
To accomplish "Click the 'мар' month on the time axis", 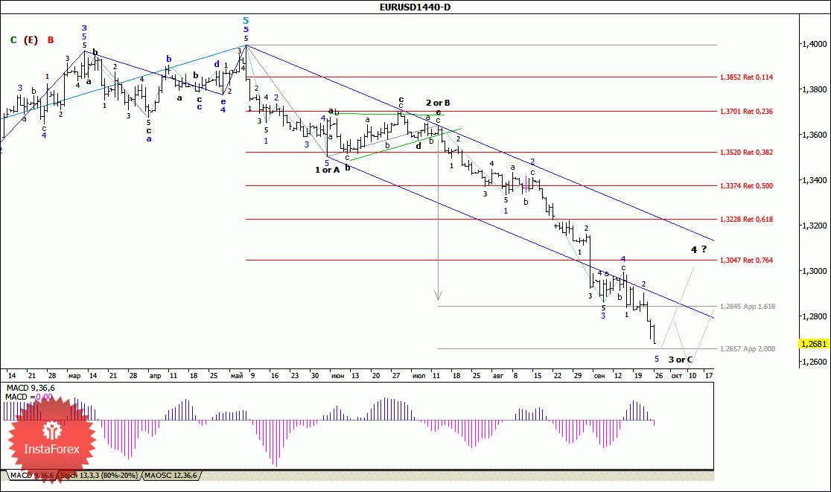I will pyautogui.click(x=74, y=375).
